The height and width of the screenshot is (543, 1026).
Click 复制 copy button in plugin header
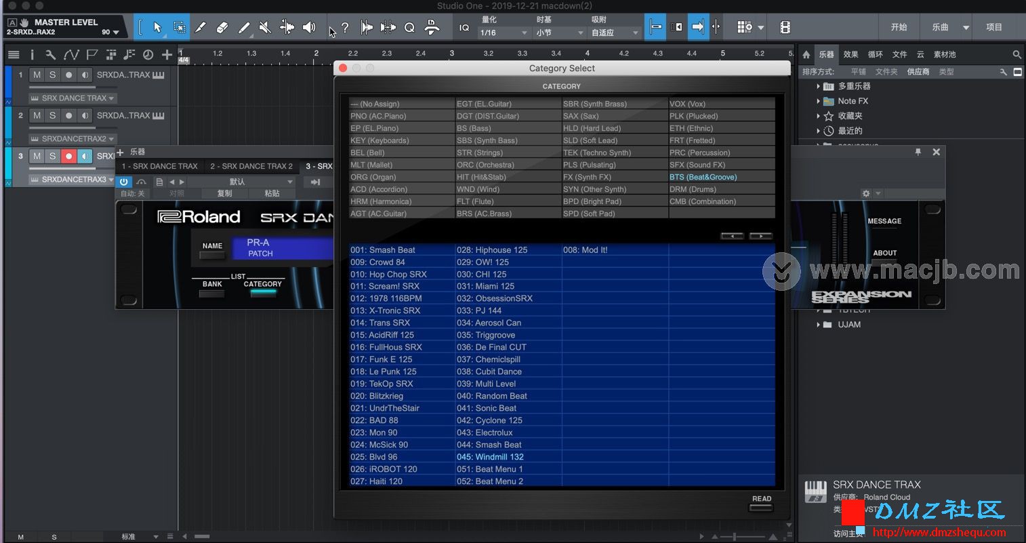224,193
